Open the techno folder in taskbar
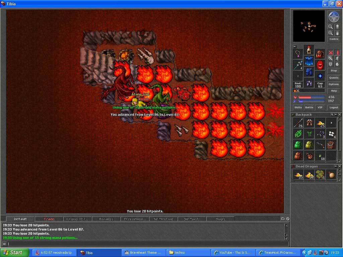Screen dimensions: 343x257 pyautogui.click(x=188, y=253)
